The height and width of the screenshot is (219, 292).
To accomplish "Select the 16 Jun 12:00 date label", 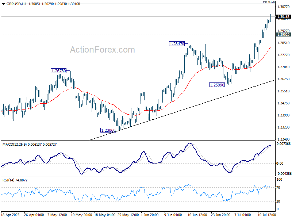I will tap(197, 215).
